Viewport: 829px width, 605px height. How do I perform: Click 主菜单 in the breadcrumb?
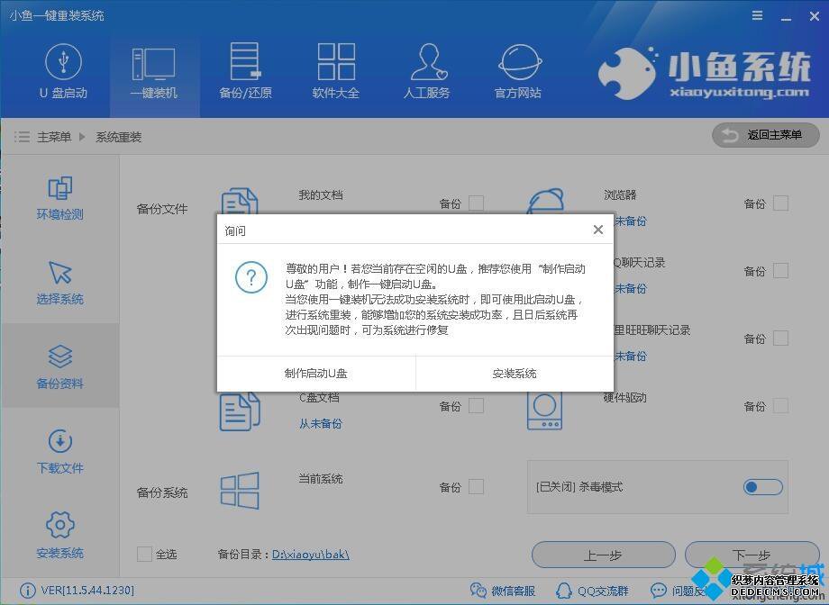[x=53, y=137]
